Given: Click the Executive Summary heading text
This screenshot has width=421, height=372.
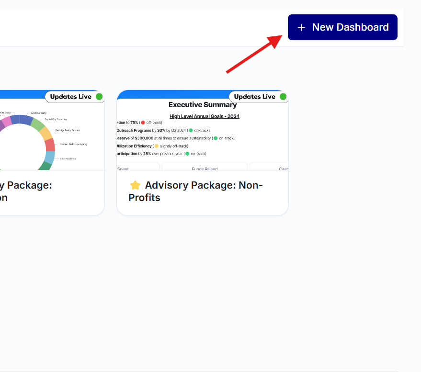Looking at the screenshot, I should pyautogui.click(x=203, y=105).
